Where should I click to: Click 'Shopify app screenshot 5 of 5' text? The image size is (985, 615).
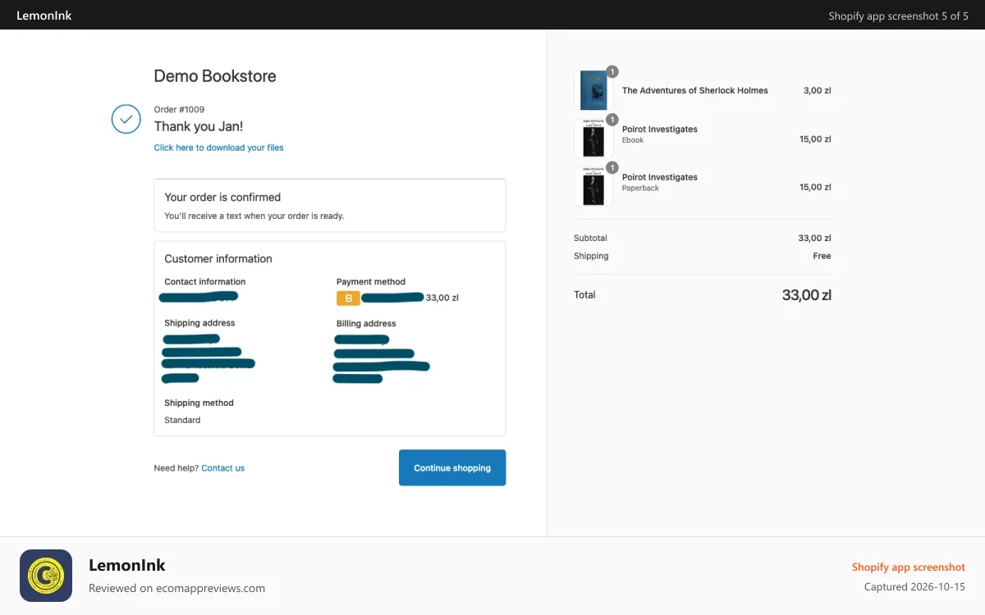tap(898, 16)
